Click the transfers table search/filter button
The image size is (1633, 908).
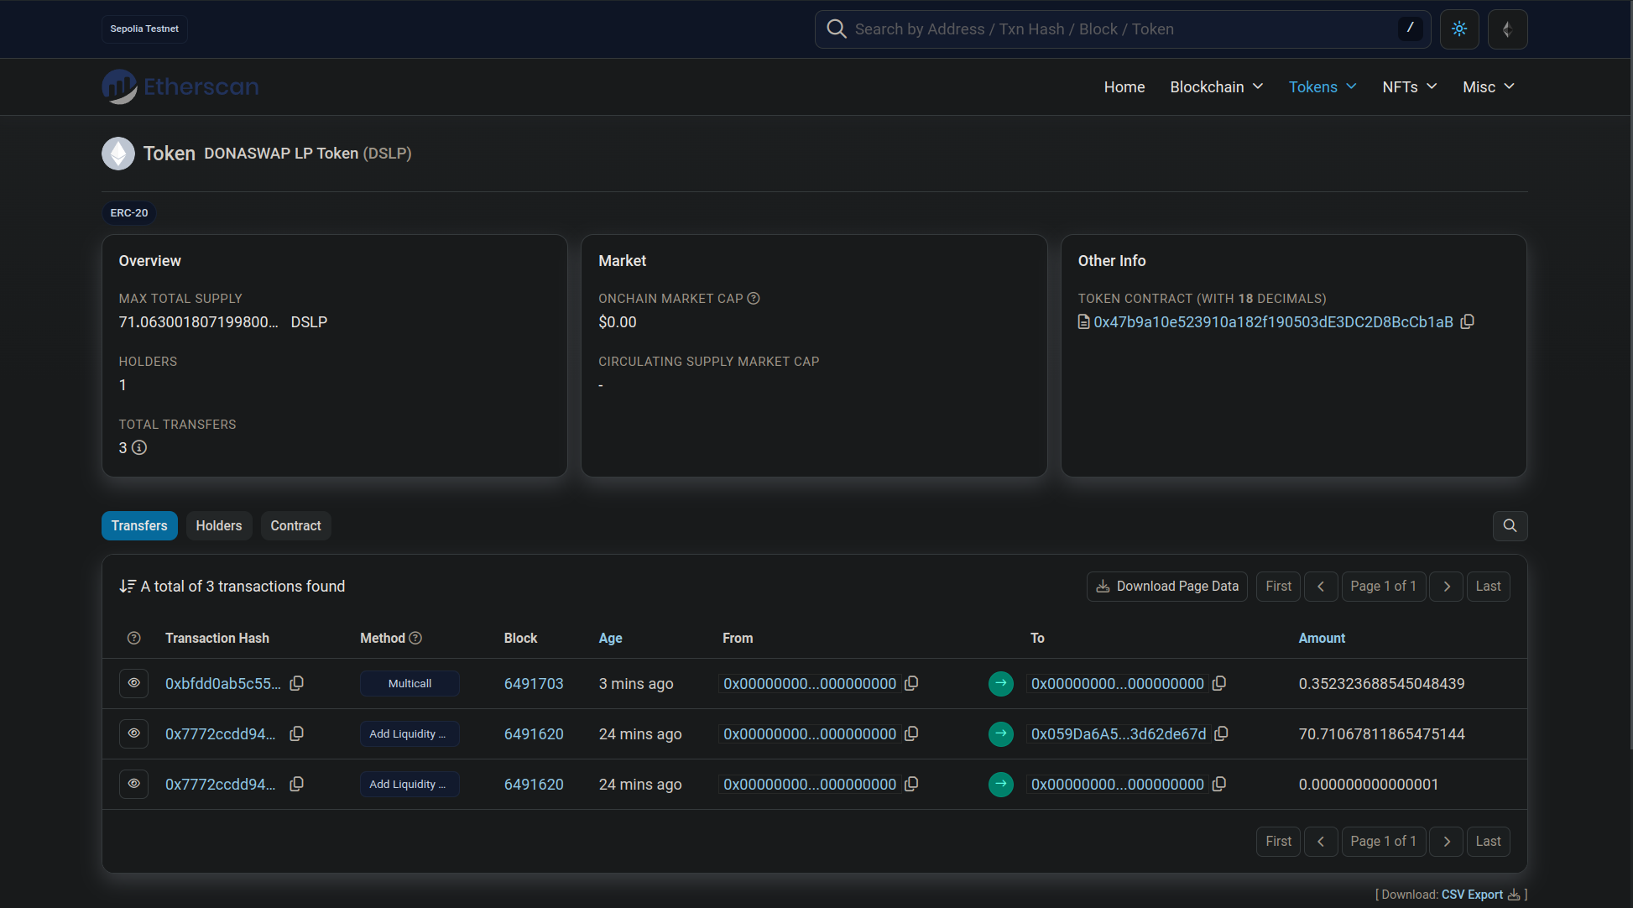coord(1510,526)
